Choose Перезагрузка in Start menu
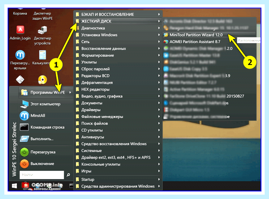The width and height of the screenshot is (269, 199). click(46, 152)
